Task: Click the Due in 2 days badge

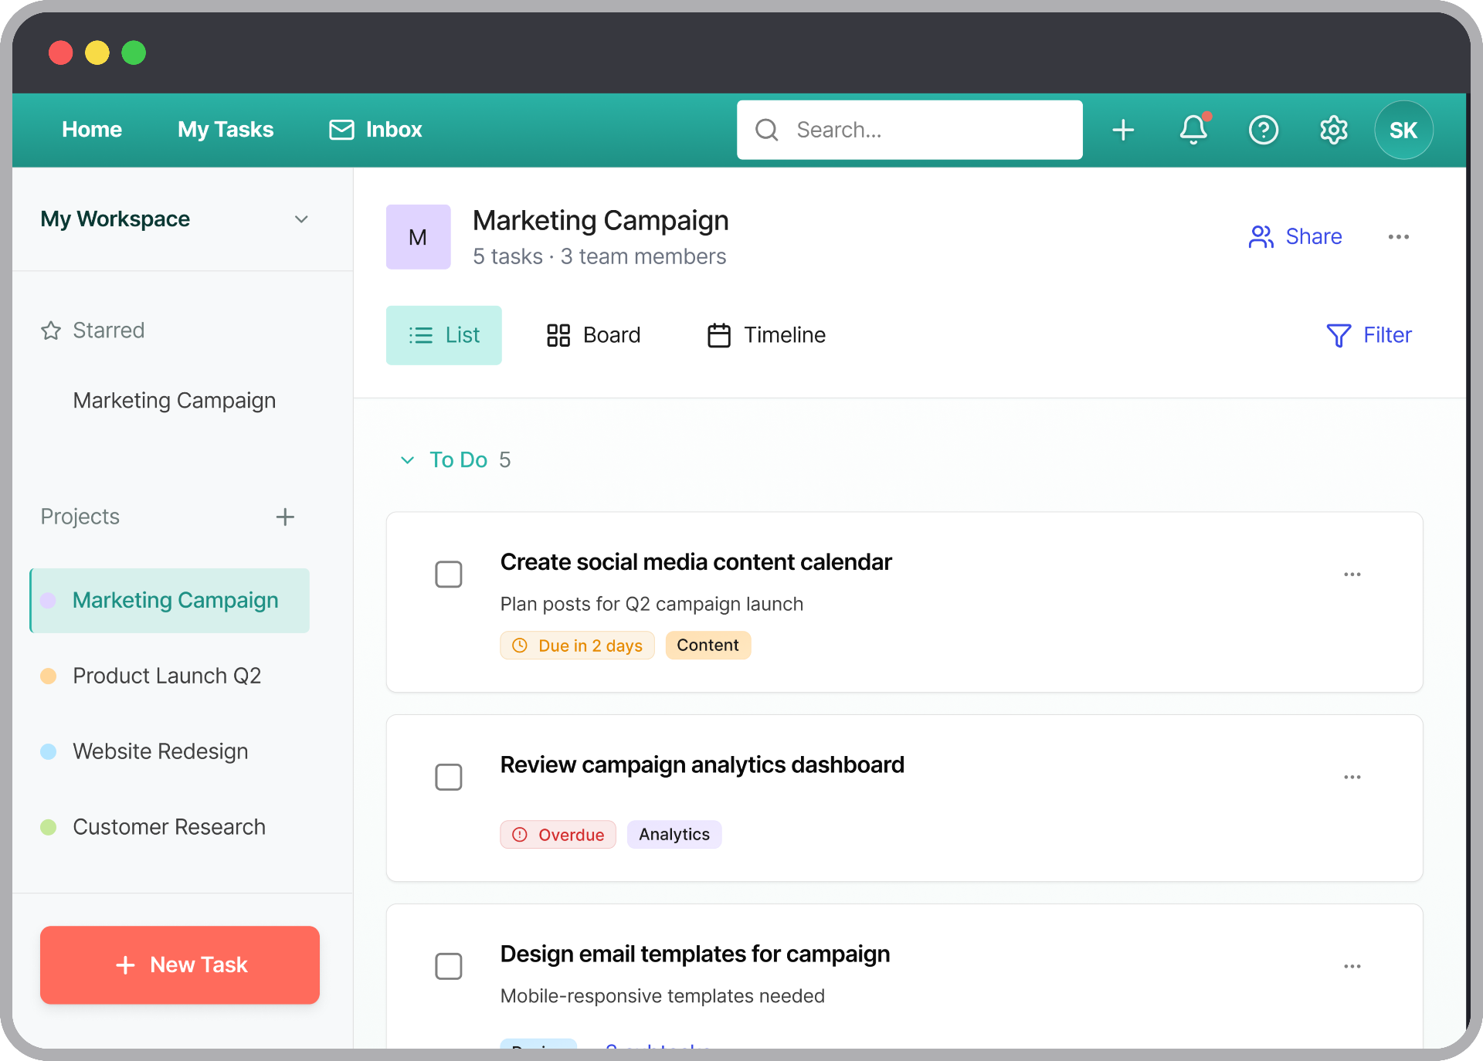Action: (577, 646)
